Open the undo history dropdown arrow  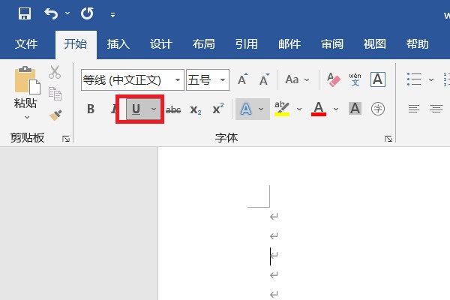pos(67,13)
